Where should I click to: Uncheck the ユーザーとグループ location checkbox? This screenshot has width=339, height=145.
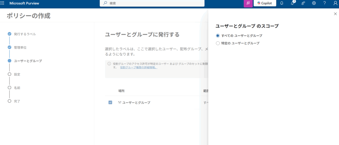pos(110,102)
